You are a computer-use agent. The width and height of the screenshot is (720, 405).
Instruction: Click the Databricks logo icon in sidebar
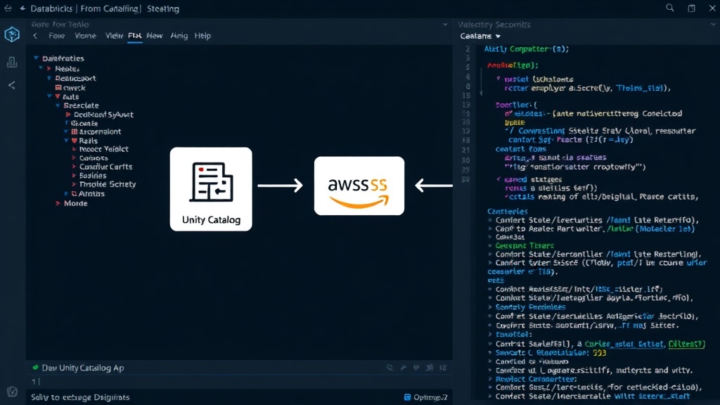click(12, 34)
